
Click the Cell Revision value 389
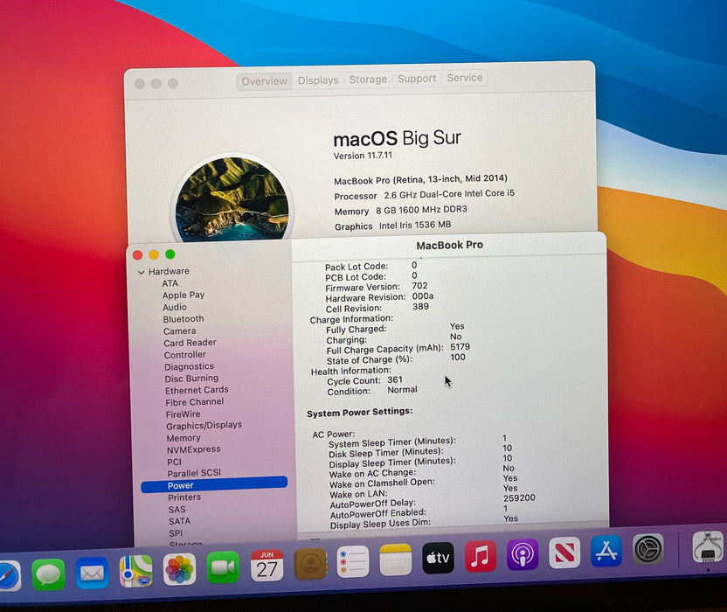point(420,306)
